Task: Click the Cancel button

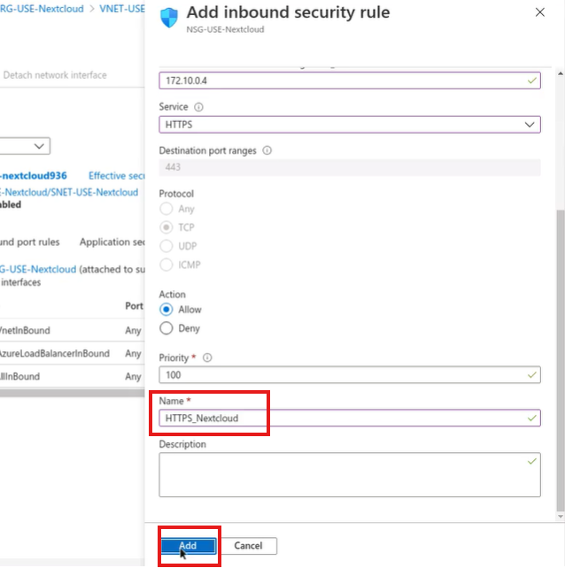Action: tap(249, 546)
